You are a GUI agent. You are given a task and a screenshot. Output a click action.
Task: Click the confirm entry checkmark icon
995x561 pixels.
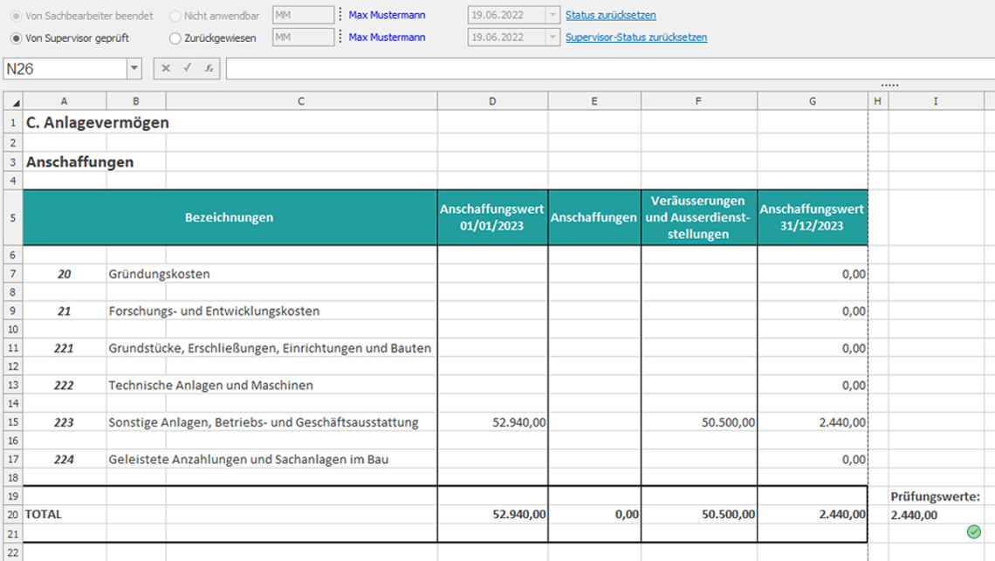point(187,68)
